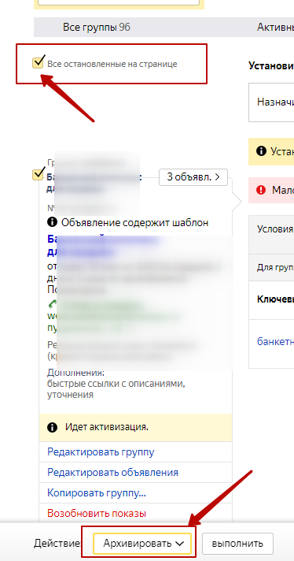This screenshot has height=561, width=294.
Task: Open the 'Редактировать группу' link
Action: pos(101,452)
